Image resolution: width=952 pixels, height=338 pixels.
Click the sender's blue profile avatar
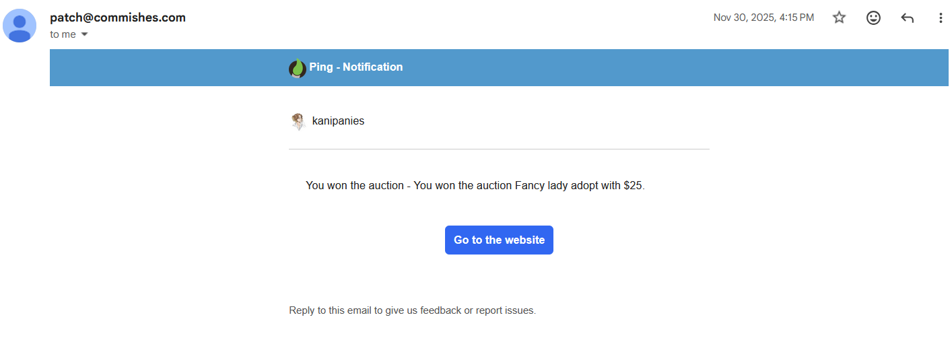[x=20, y=26]
